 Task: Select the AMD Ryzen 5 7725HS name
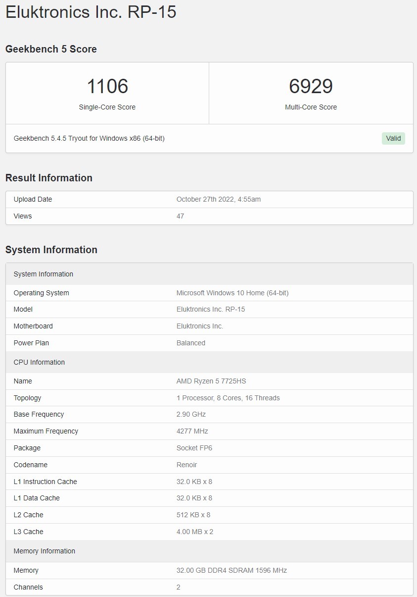[x=211, y=381]
